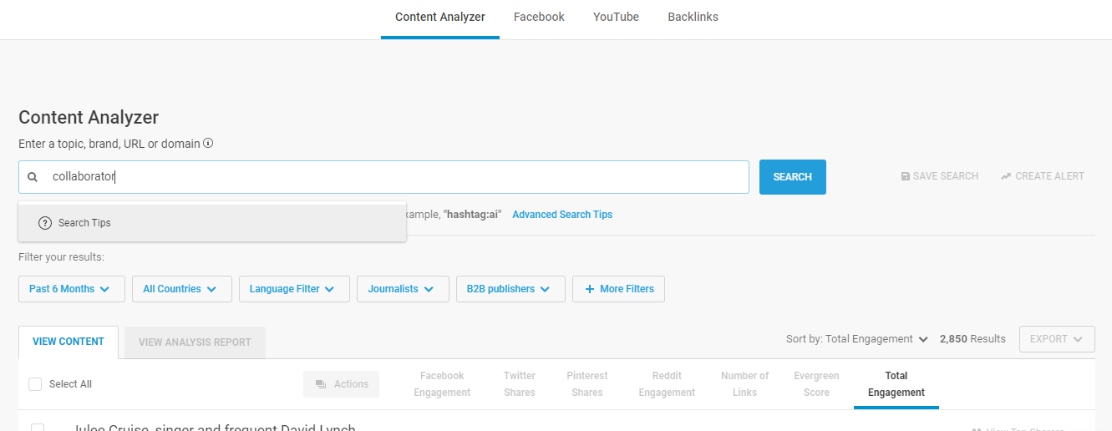
Task: Tick the Select All checkbox
Action: pos(35,384)
